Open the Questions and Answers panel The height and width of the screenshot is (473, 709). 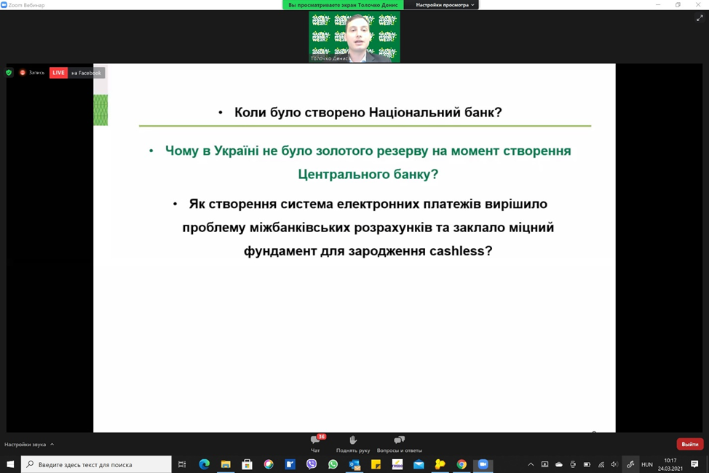(x=399, y=443)
